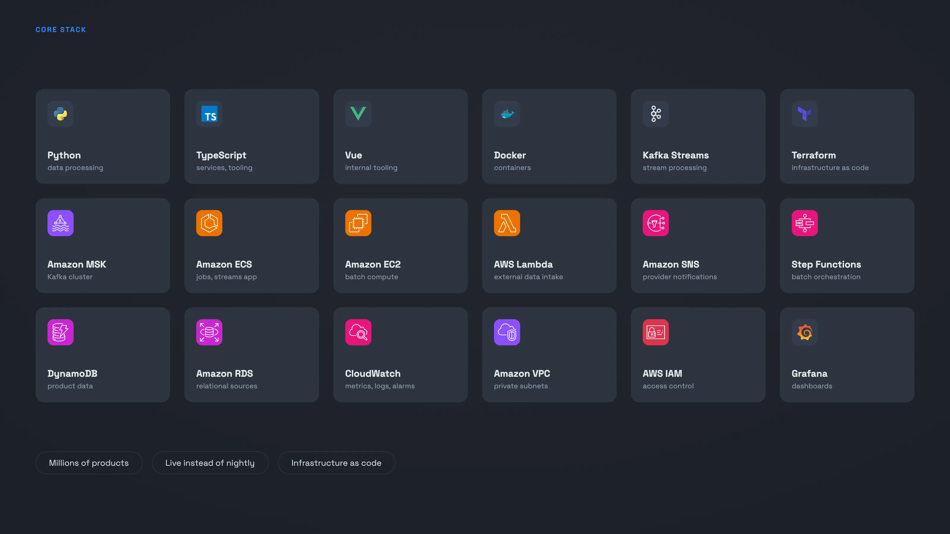This screenshot has width=950, height=534.
Task: Click the "CORE STACK" heading
Action: pyautogui.click(x=61, y=29)
